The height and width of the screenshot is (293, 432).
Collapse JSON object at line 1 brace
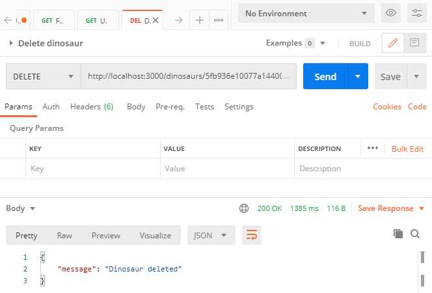point(42,257)
